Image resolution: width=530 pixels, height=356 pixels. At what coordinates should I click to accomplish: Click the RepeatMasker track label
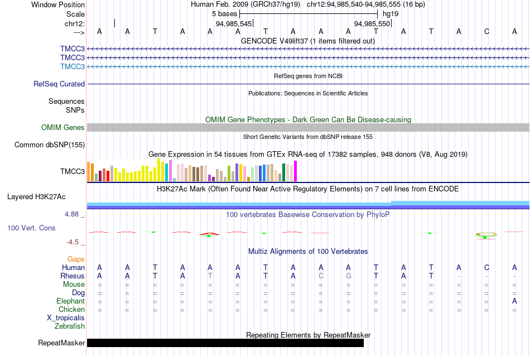click(61, 343)
